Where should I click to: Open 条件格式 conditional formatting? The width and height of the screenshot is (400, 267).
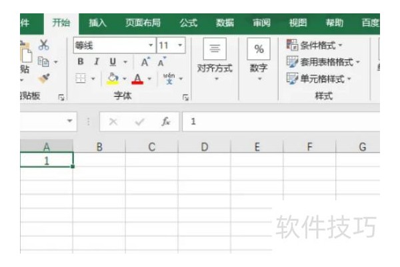point(314,45)
